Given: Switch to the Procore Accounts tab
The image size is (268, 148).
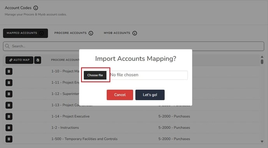Looking at the screenshot, I should point(71,33).
